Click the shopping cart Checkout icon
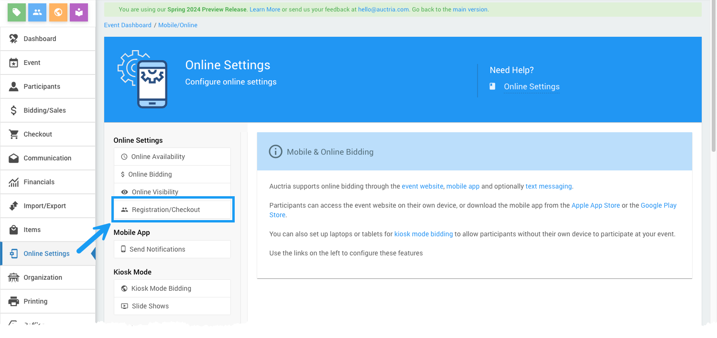The image size is (717, 338). click(14, 134)
